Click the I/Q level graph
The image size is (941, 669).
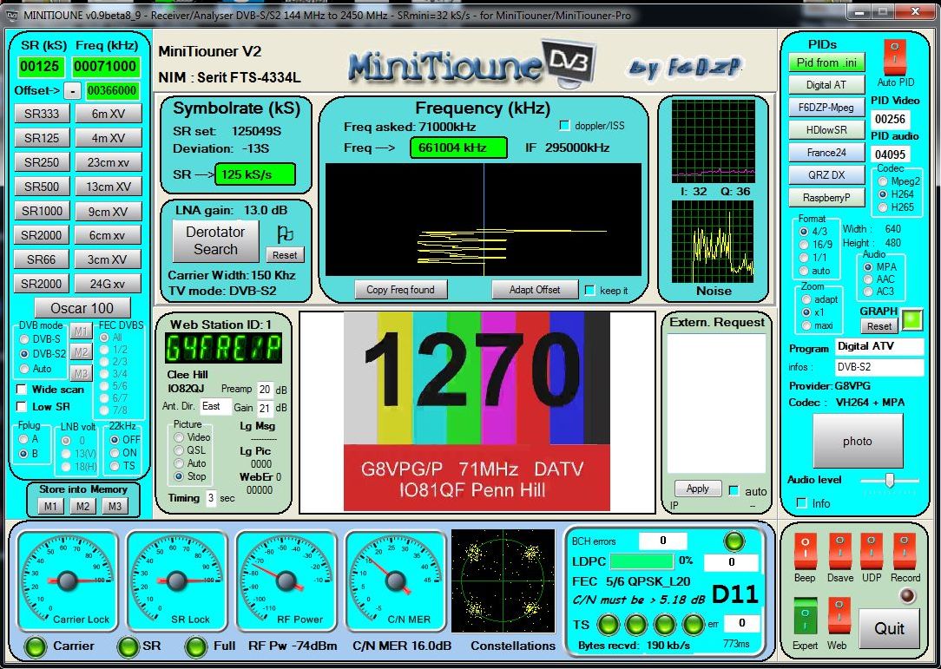click(x=713, y=141)
